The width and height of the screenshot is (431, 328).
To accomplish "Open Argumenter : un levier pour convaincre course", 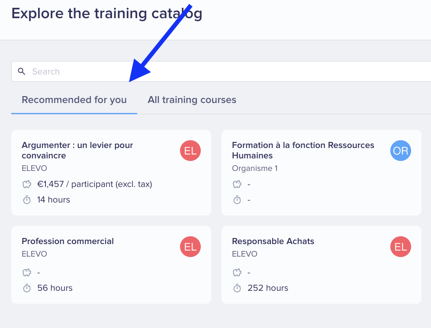I will 77,150.
